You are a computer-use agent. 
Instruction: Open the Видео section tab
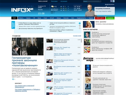pyautogui.click(x=14, y=18)
